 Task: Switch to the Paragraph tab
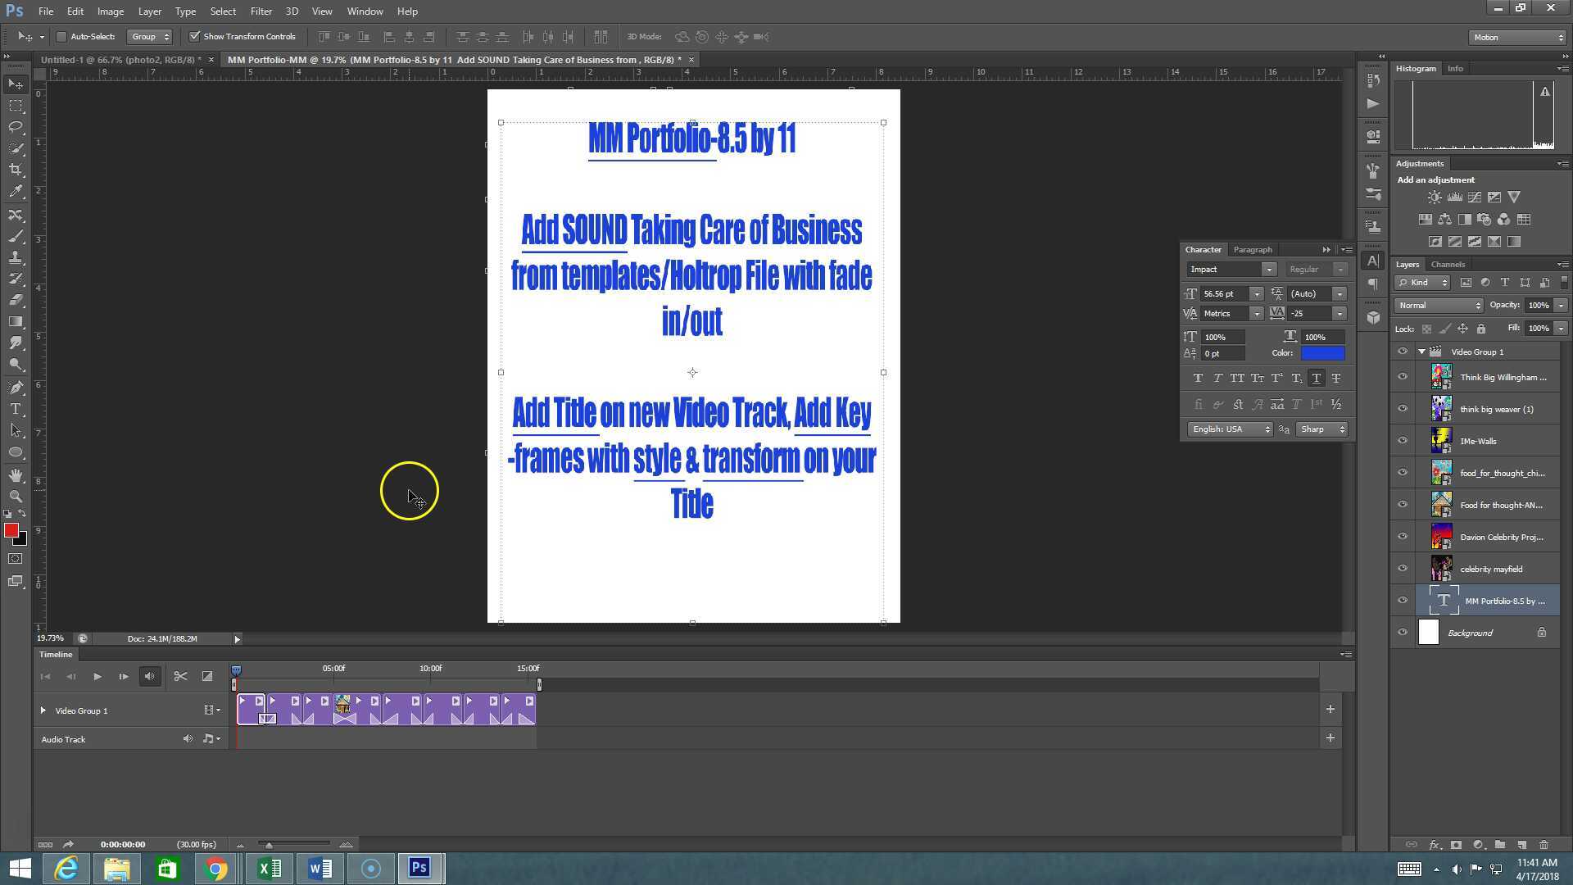(1252, 250)
